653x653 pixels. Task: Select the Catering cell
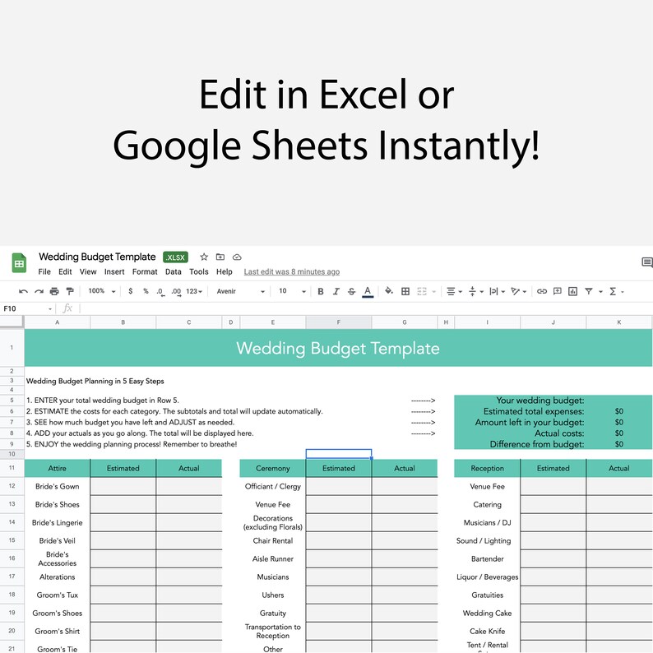coord(487,505)
